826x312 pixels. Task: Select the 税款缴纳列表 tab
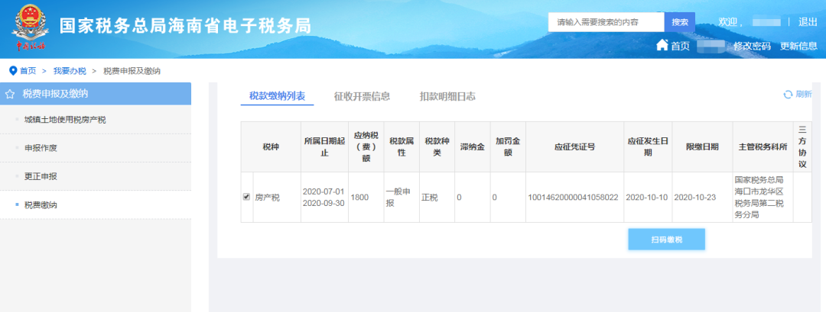277,96
